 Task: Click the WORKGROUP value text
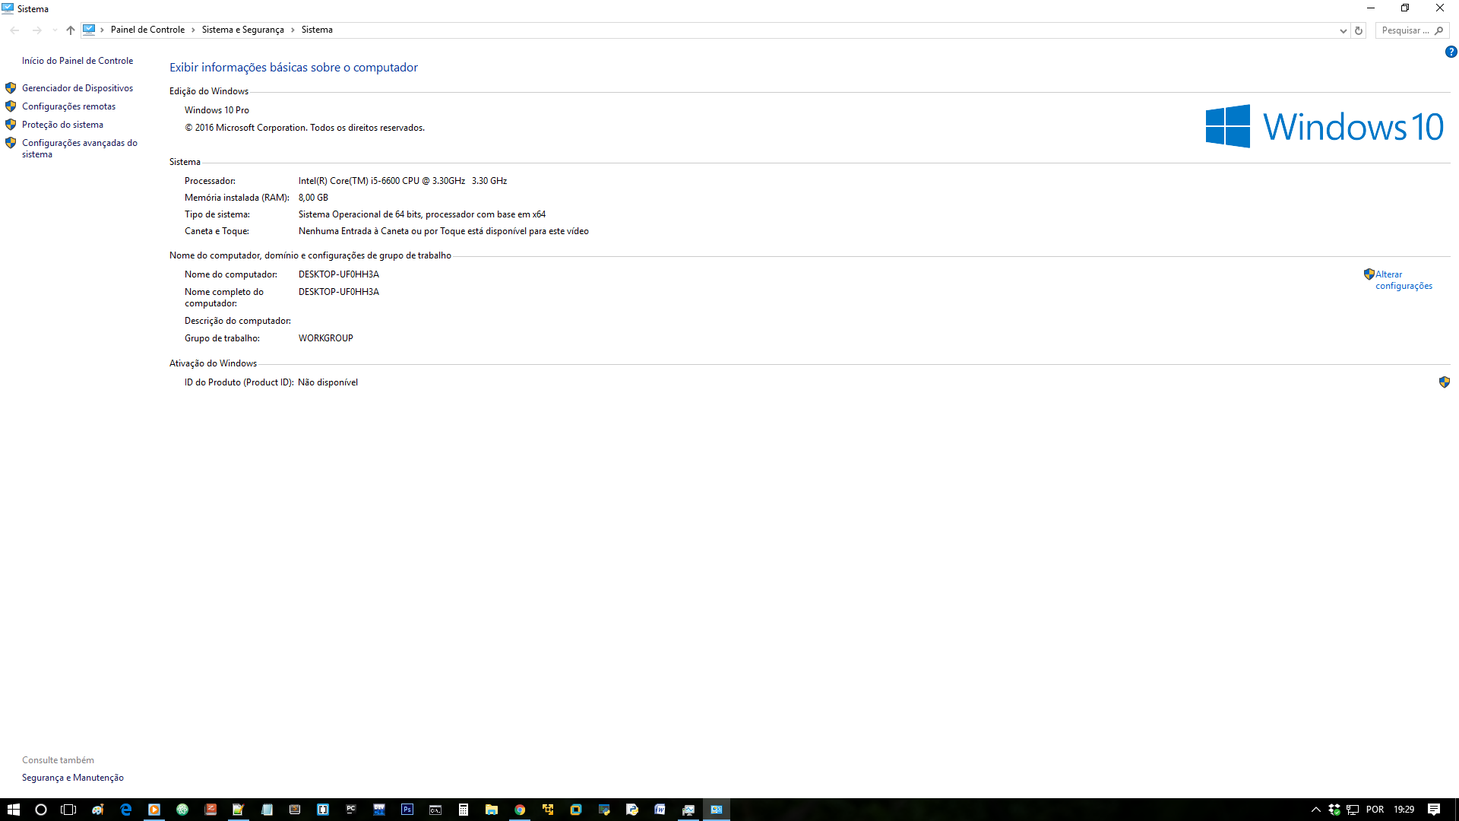[326, 338]
